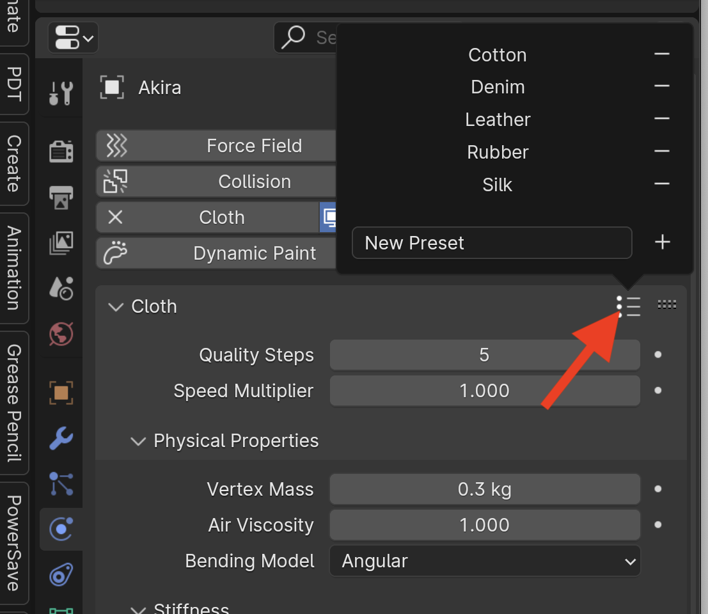Click the properties search field
The width and height of the screenshot is (708, 614).
(306, 38)
